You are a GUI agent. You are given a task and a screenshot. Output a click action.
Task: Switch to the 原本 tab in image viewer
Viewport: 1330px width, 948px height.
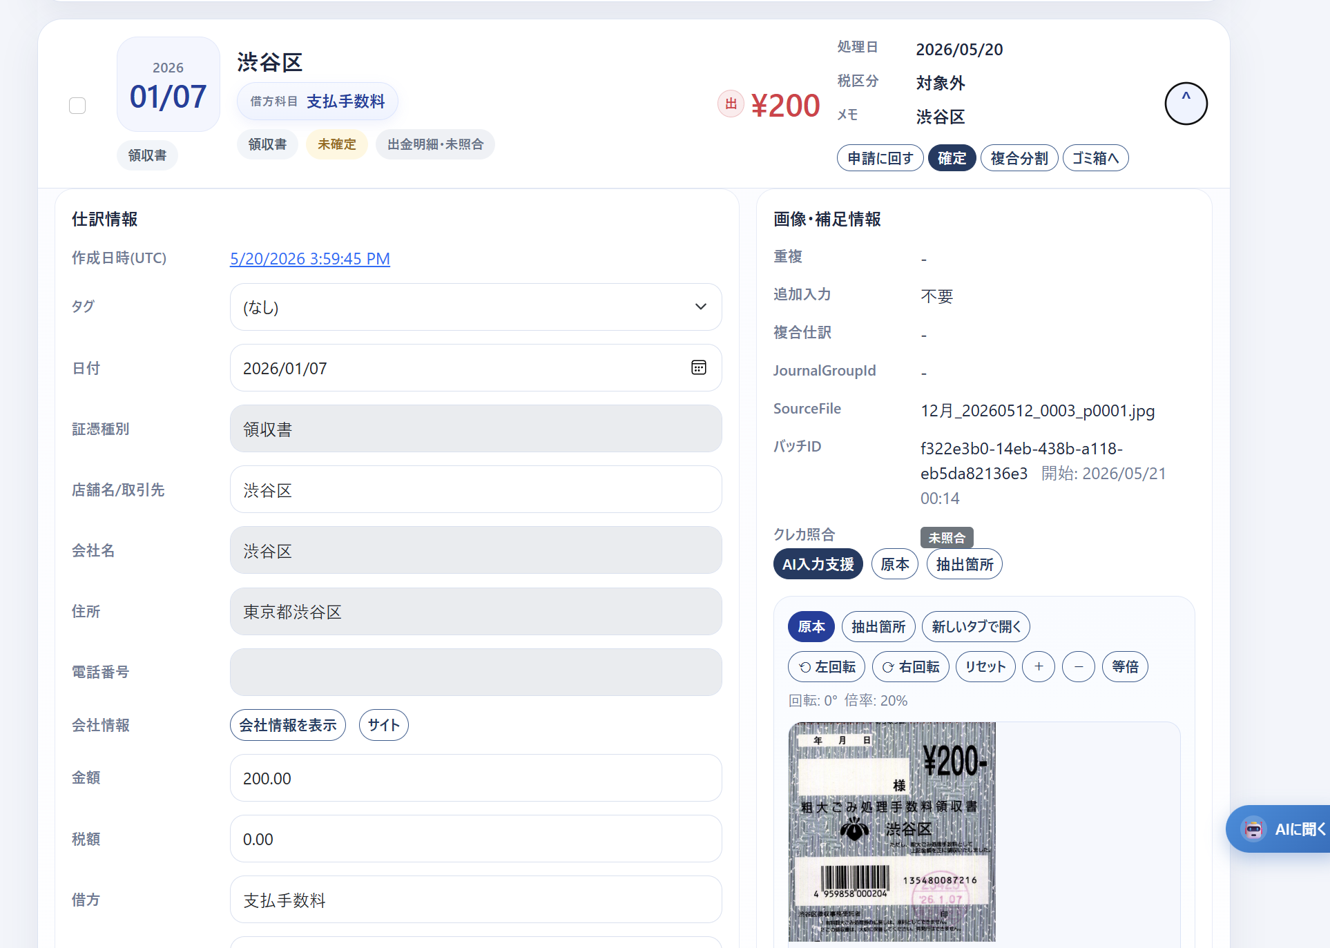click(811, 626)
